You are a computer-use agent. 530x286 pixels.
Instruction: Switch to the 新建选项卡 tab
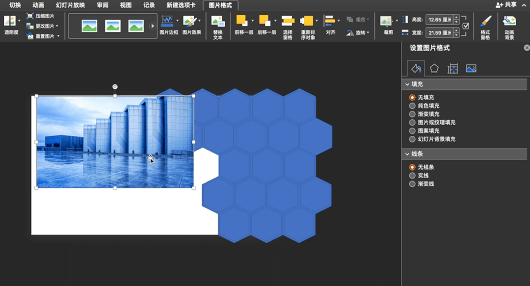[x=181, y=5]
